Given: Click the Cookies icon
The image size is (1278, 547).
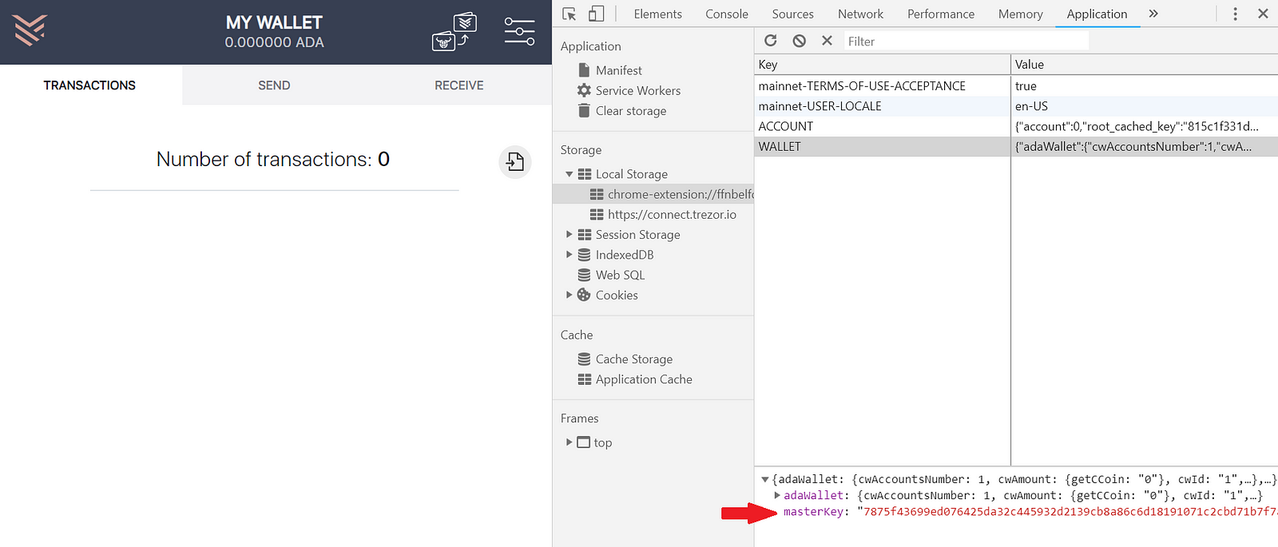Looking at the screenshot, I should coord(584,295).
